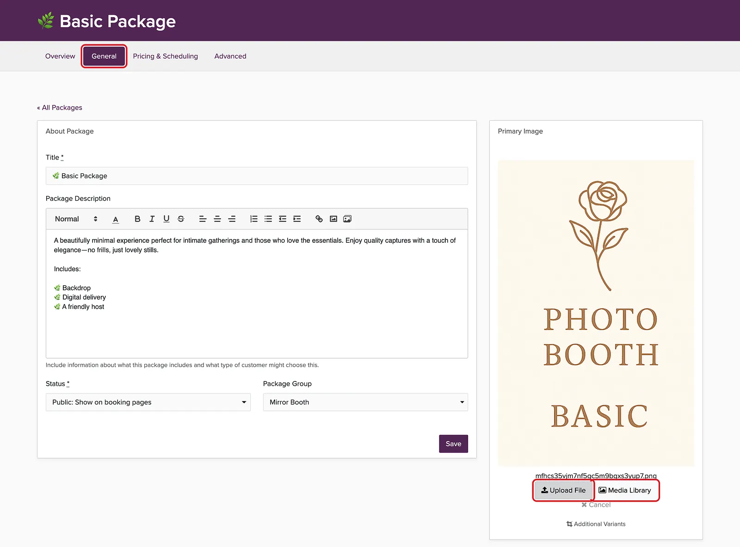Click into the Title input field
This screenshot has width=740, height=547.
click(257, 176)
